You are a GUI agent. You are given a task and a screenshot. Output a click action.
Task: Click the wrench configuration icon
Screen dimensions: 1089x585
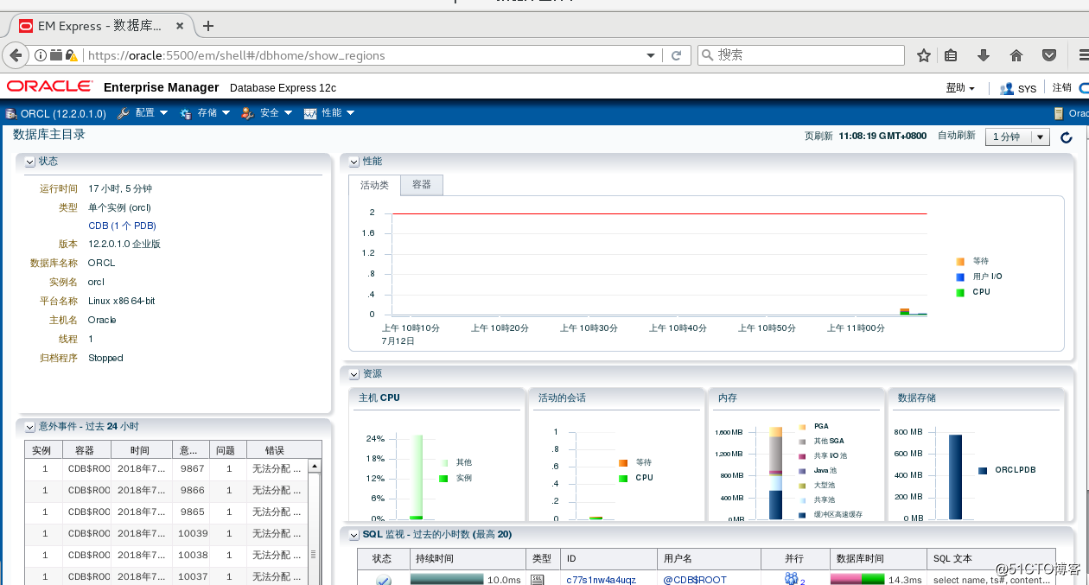124,113
